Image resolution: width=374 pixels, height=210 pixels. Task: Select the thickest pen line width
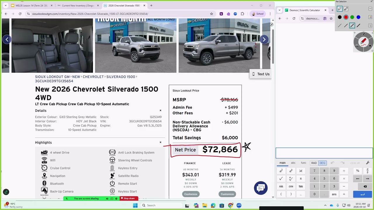point(359,26)
